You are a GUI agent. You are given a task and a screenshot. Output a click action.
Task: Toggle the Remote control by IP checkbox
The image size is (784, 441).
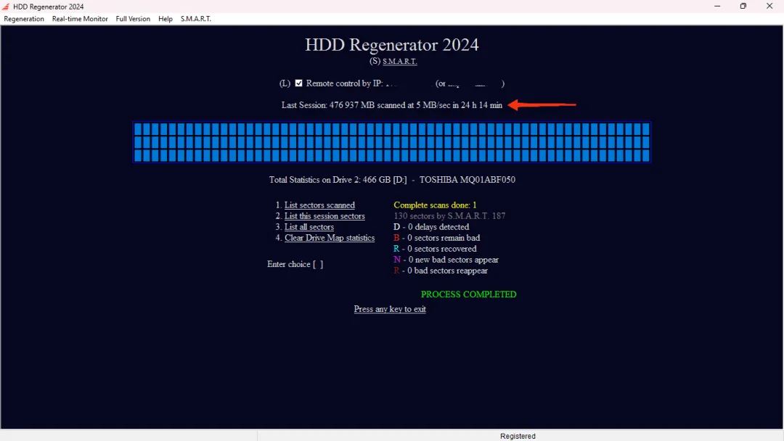point(298,83)
